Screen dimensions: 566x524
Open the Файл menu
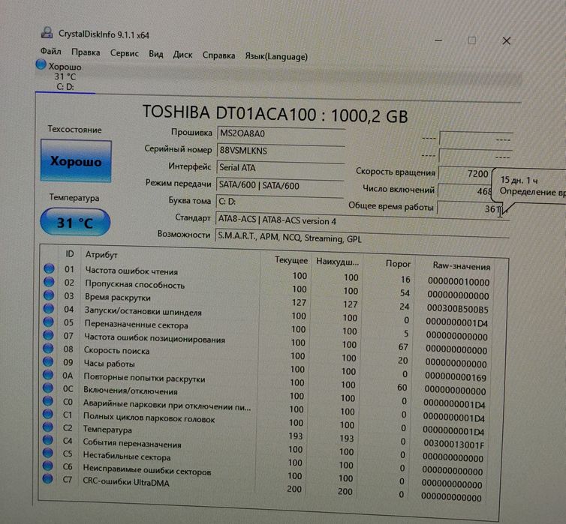(50, 51)
